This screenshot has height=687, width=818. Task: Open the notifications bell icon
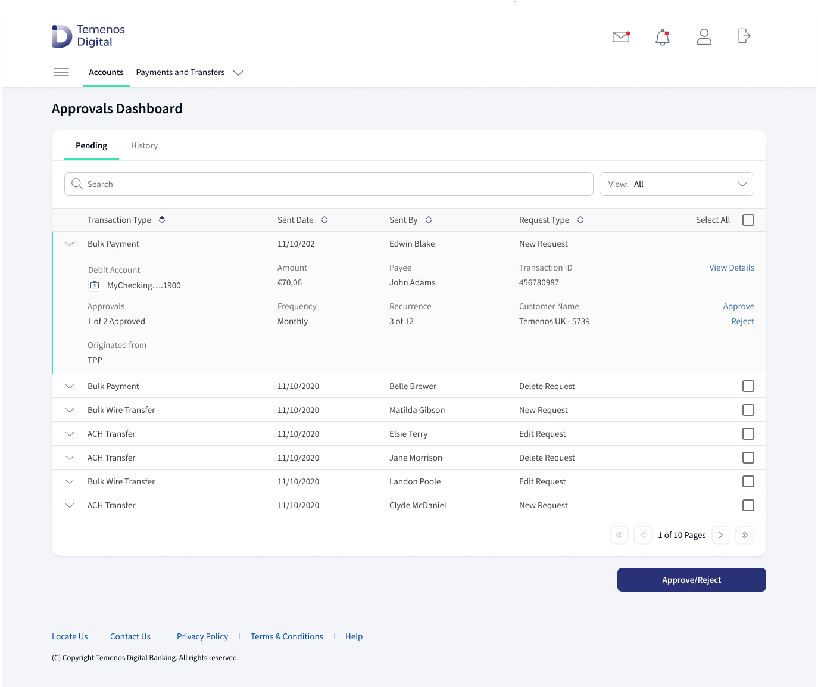[x=663, y=37]
